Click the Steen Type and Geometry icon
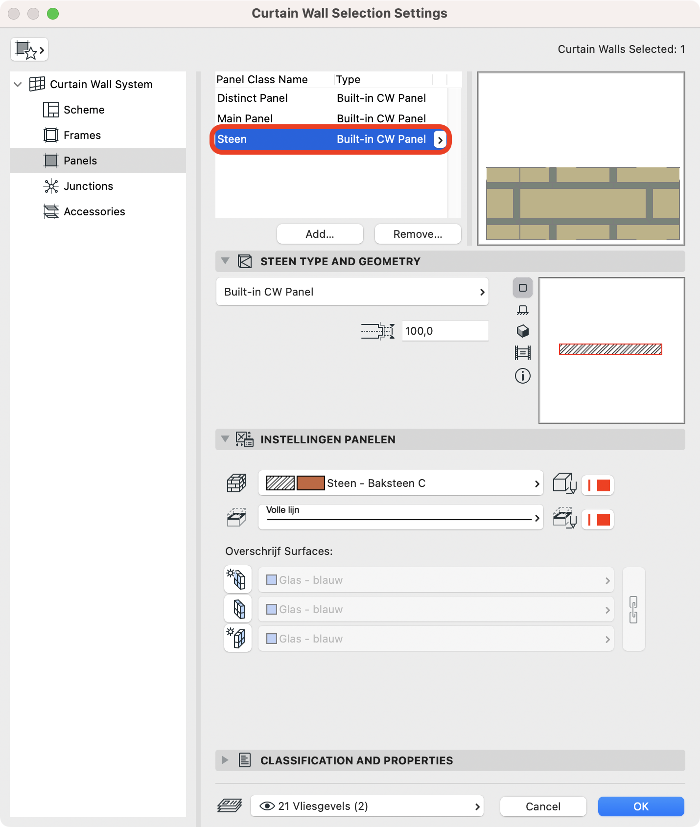Viewport: 700px width, 827px height. (245, 261)
